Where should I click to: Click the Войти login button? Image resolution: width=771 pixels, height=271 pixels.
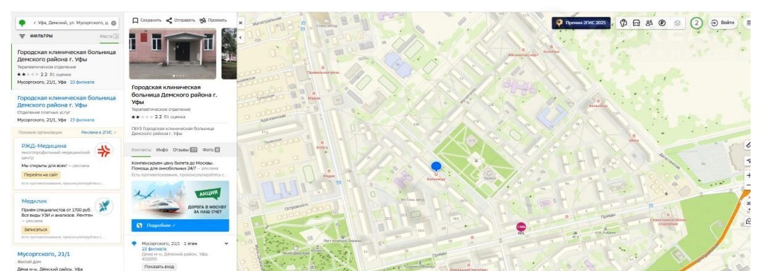coord(723,23)
